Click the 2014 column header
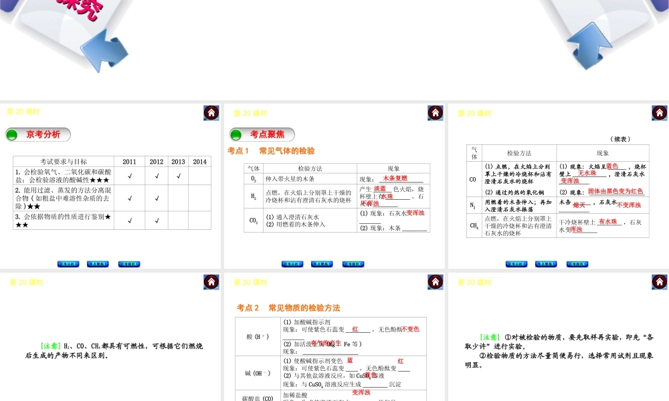This screenshot has height=401, width=669. click(199, 162)
